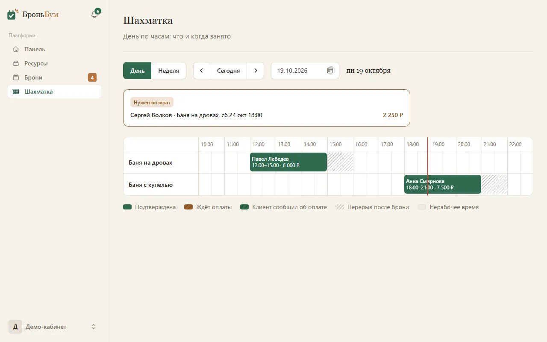
Task: Click the пн 19 октября date label
Action: coord(368,71)
